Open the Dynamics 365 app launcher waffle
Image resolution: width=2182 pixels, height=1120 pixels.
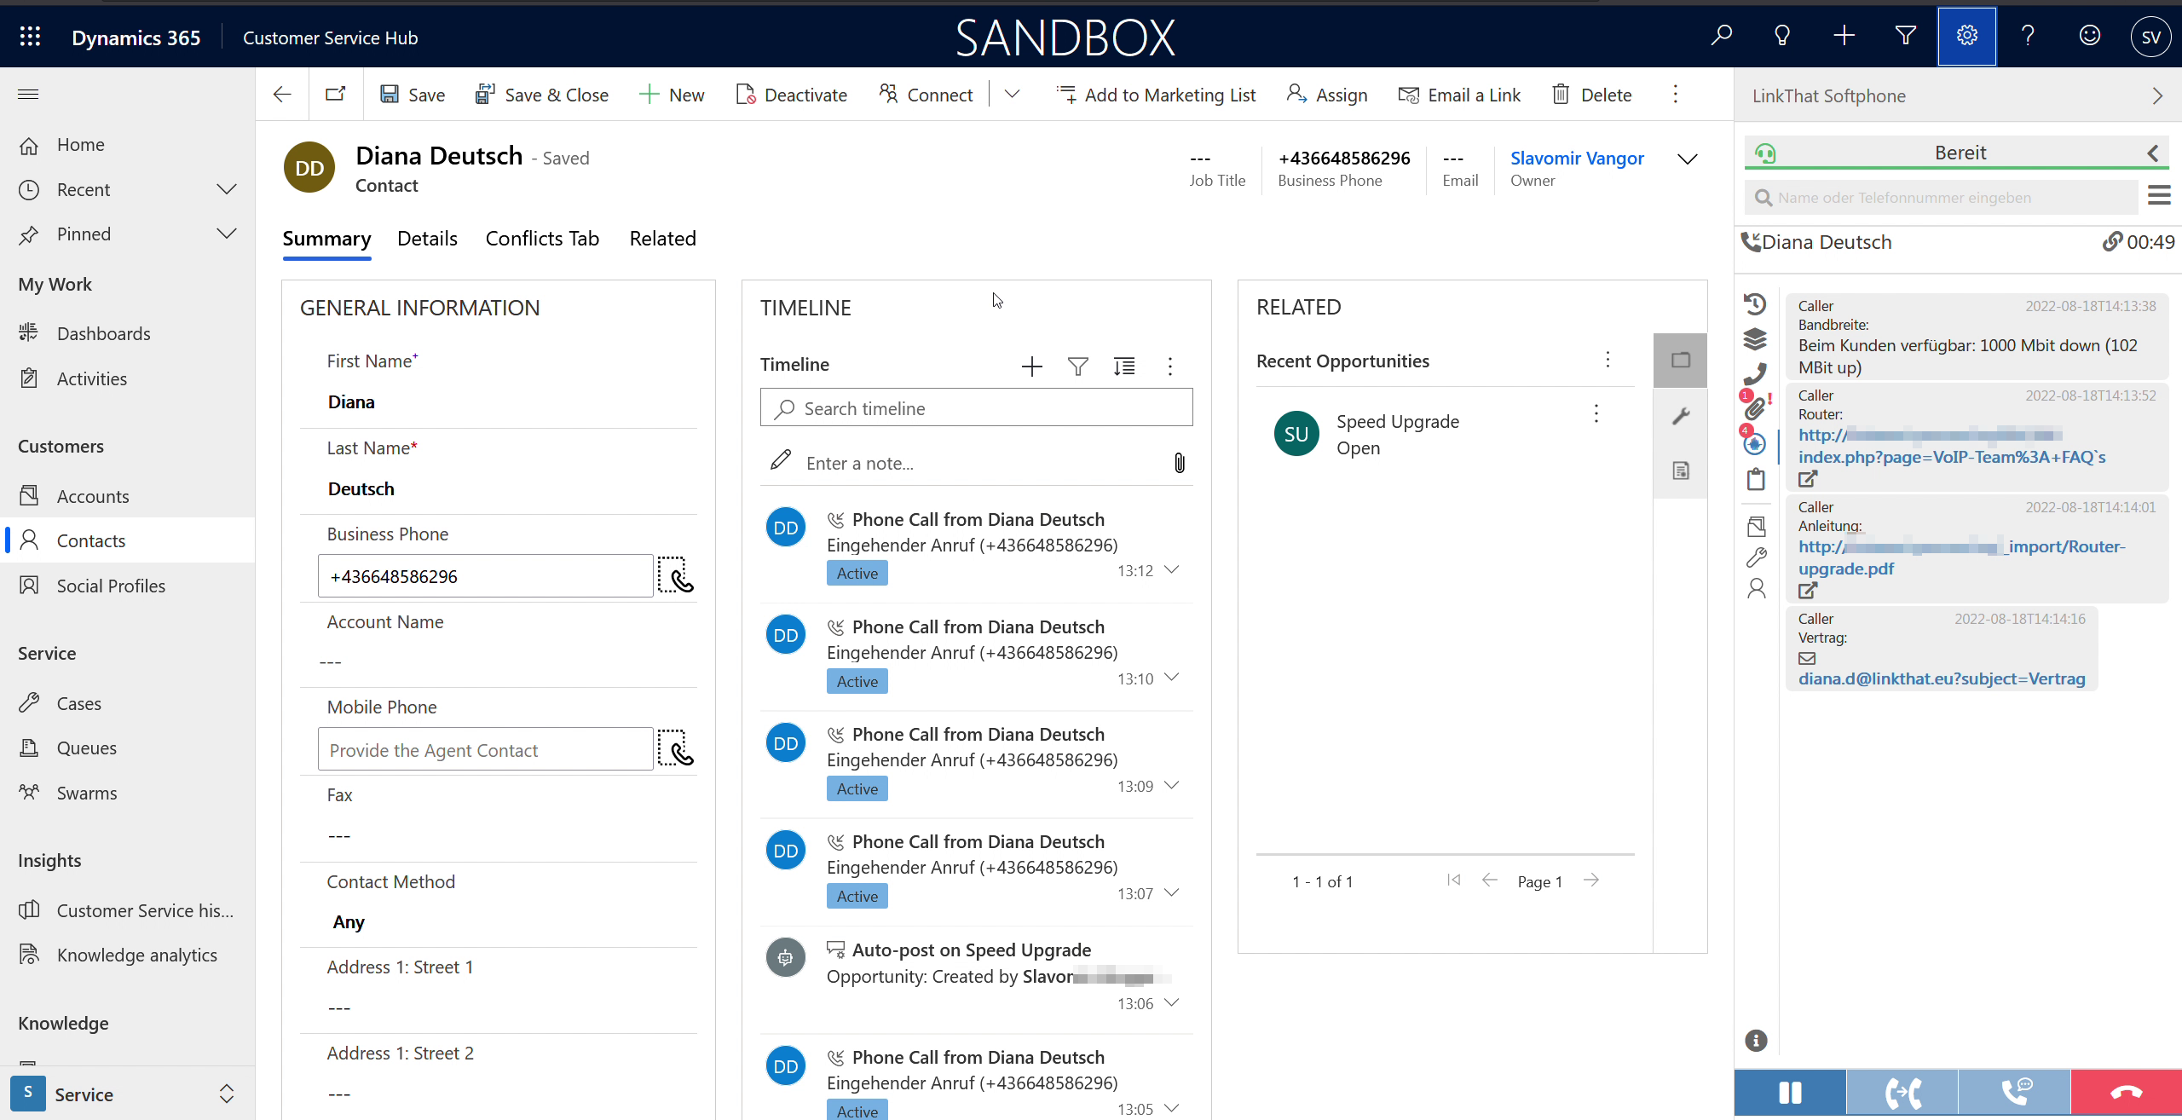30,37
